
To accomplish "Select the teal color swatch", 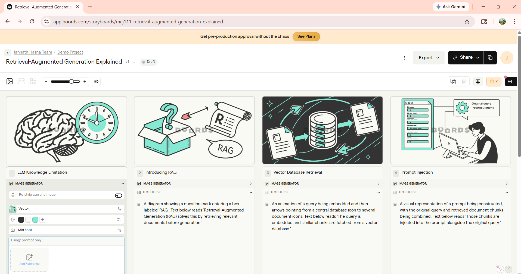I will pyautogui.click(x=35, y=220).
